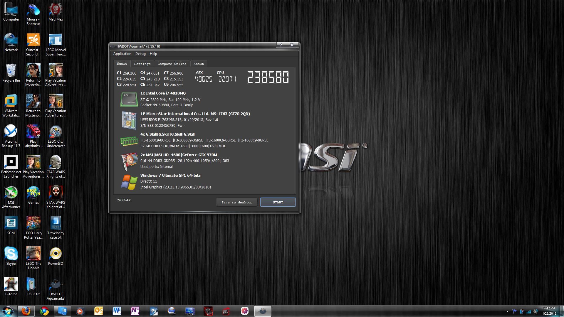Click the RAM module icon in Aquamark
The width and height of the screenshot is (564, 317).
(129, 141)
